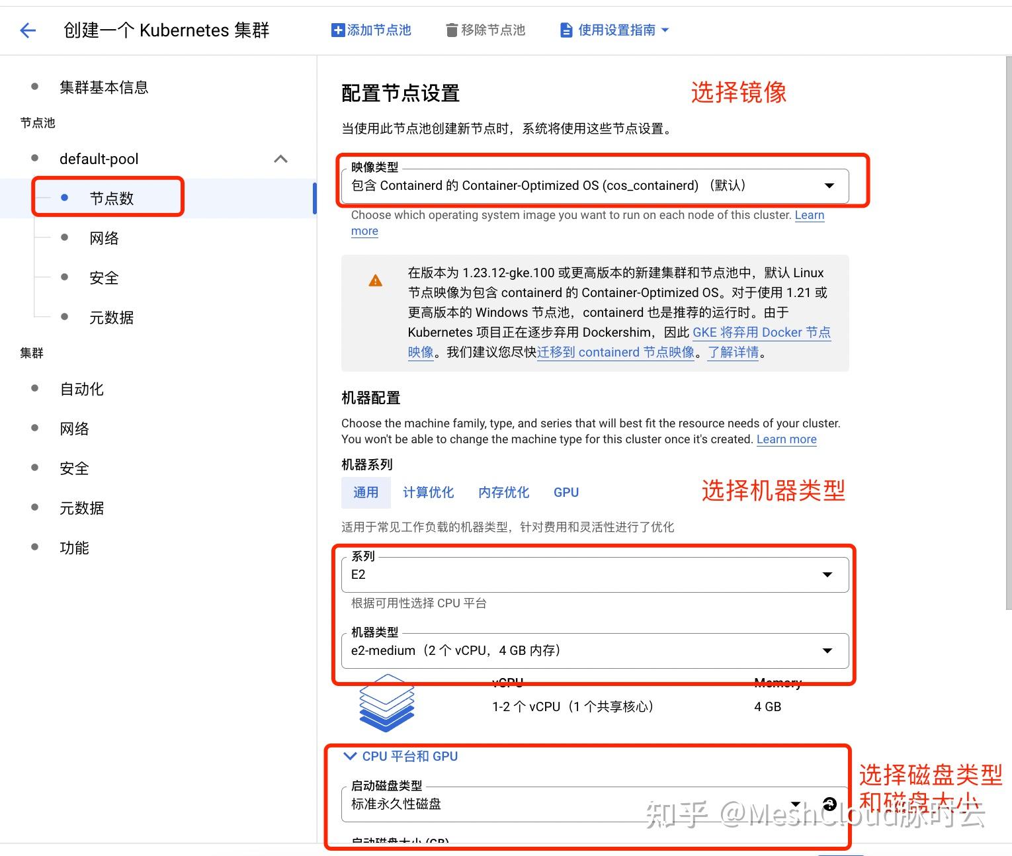Viewport: 1012px width, 856px height.
Task: Select 节点数 in the sidebar
Action: click(111, 197)
